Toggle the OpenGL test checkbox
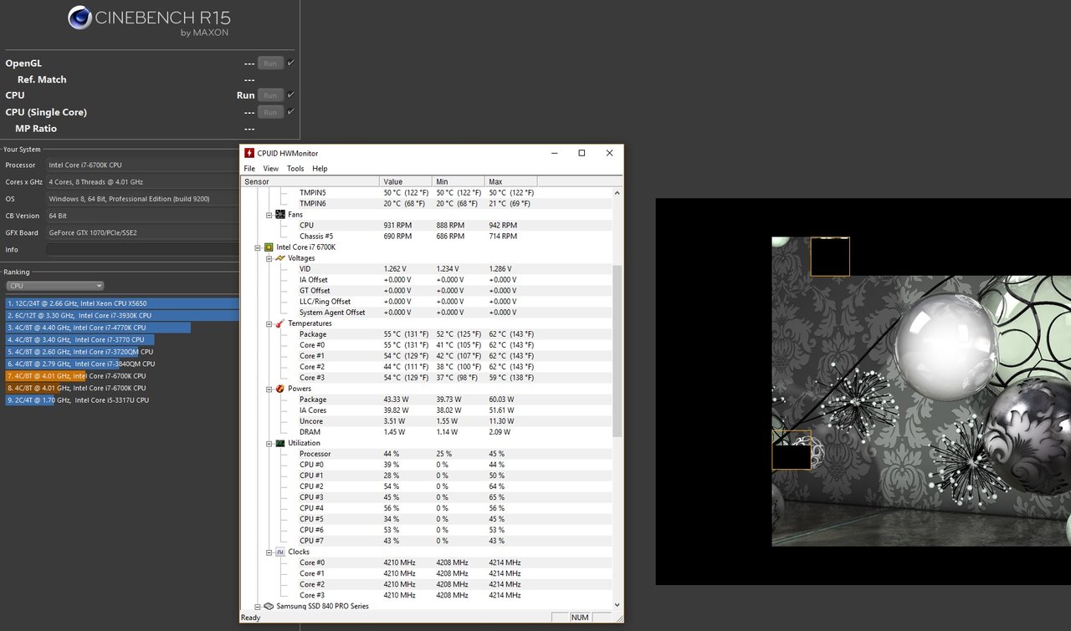Image resolution: width=1071 pixels, height=631 pixels. (x=290, y=63)
